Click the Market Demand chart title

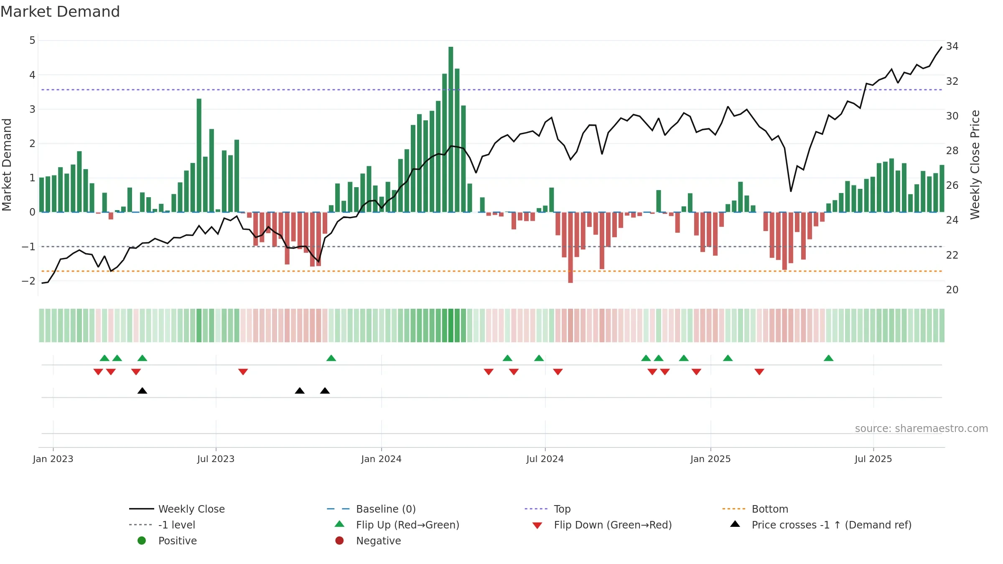pos(60,12)
